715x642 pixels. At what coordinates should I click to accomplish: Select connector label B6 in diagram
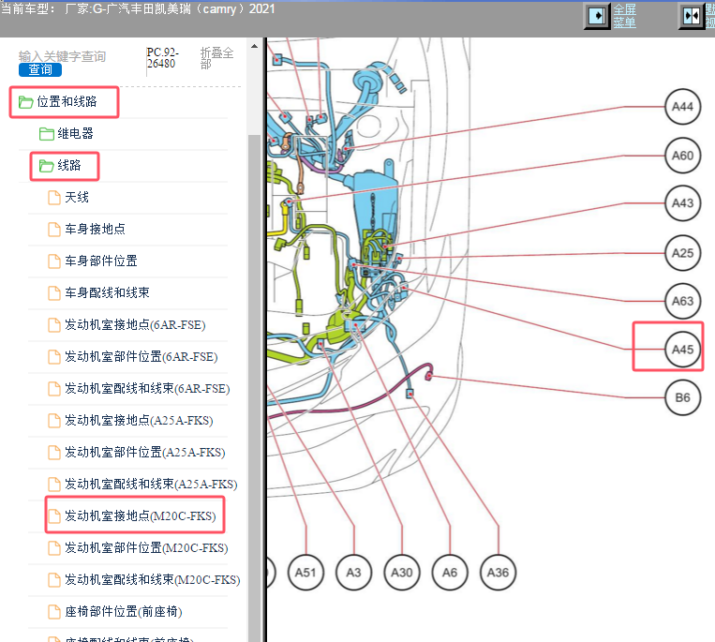682,398
